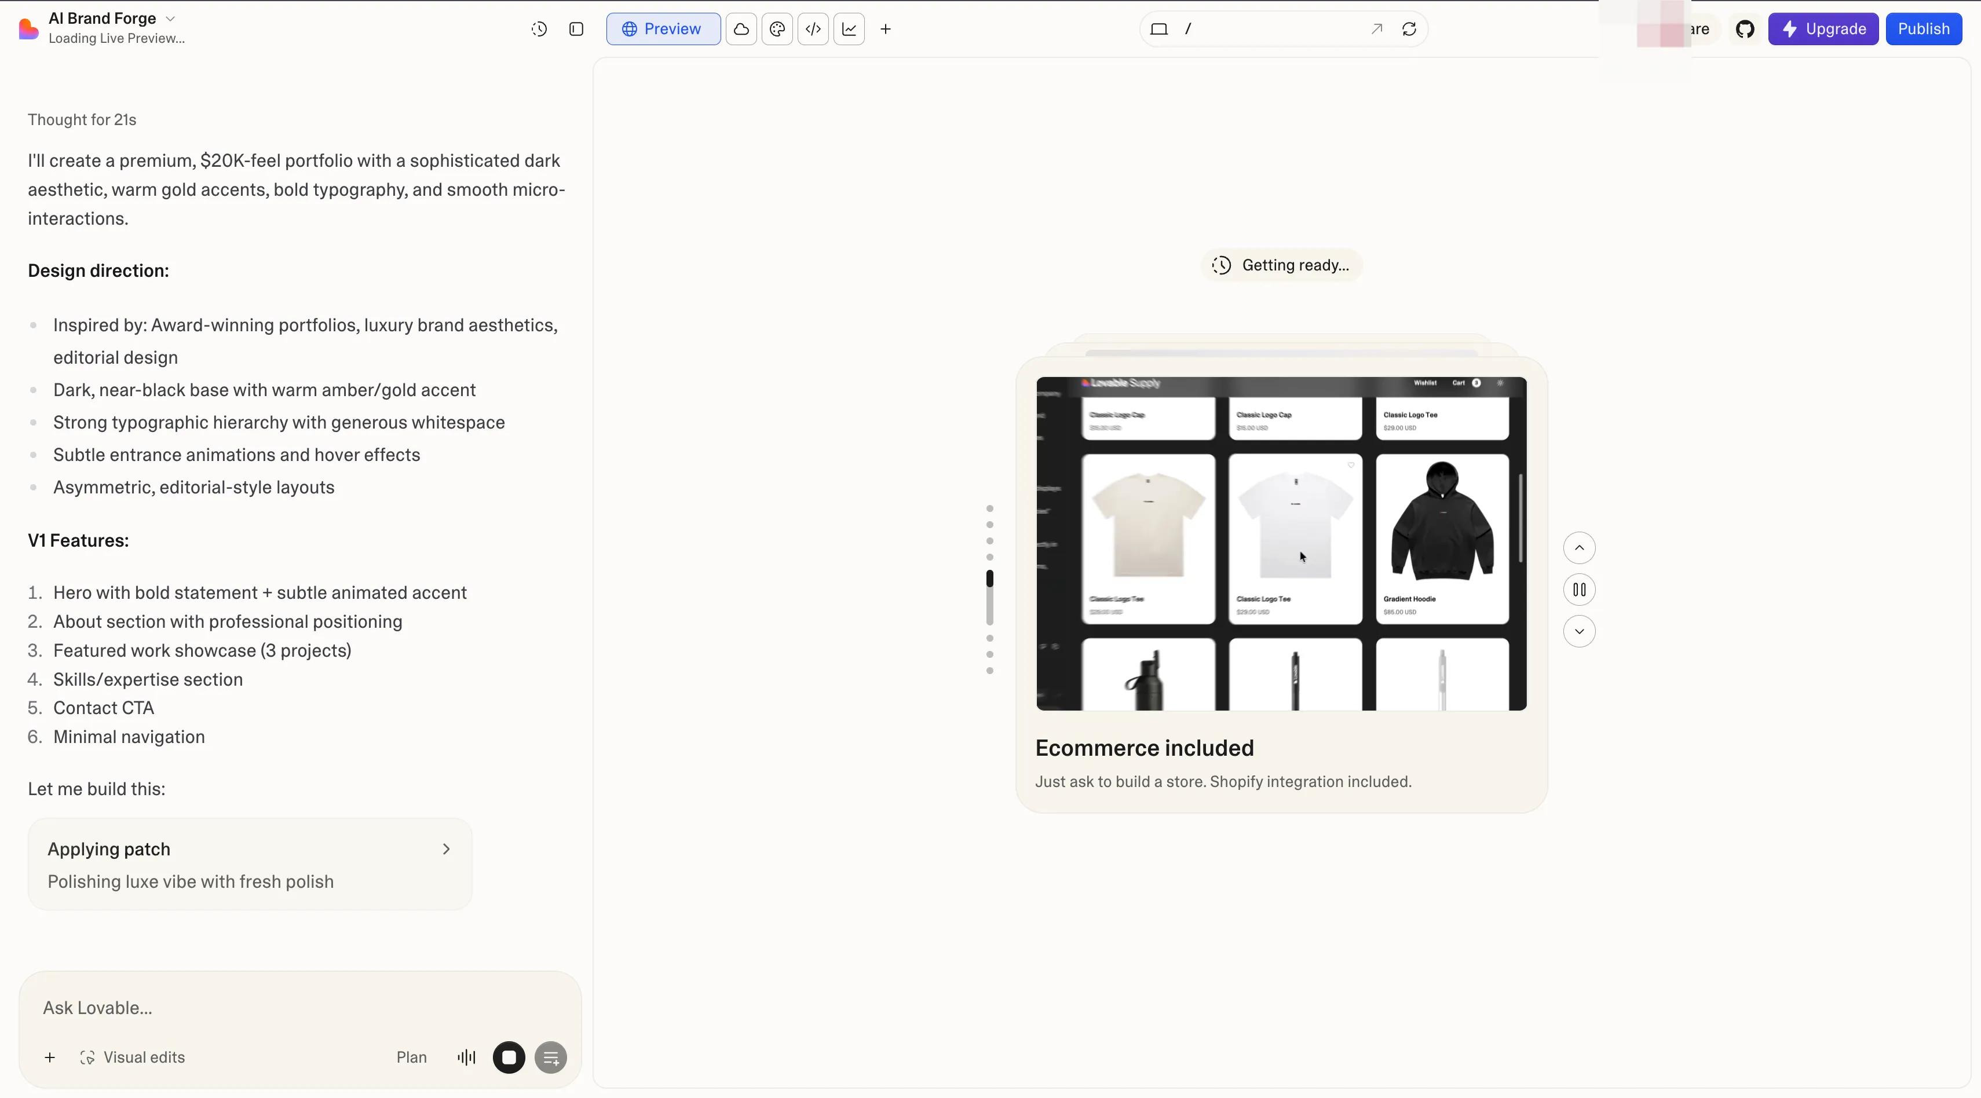Toggle the sidebar panel icon

click(576, 29)
